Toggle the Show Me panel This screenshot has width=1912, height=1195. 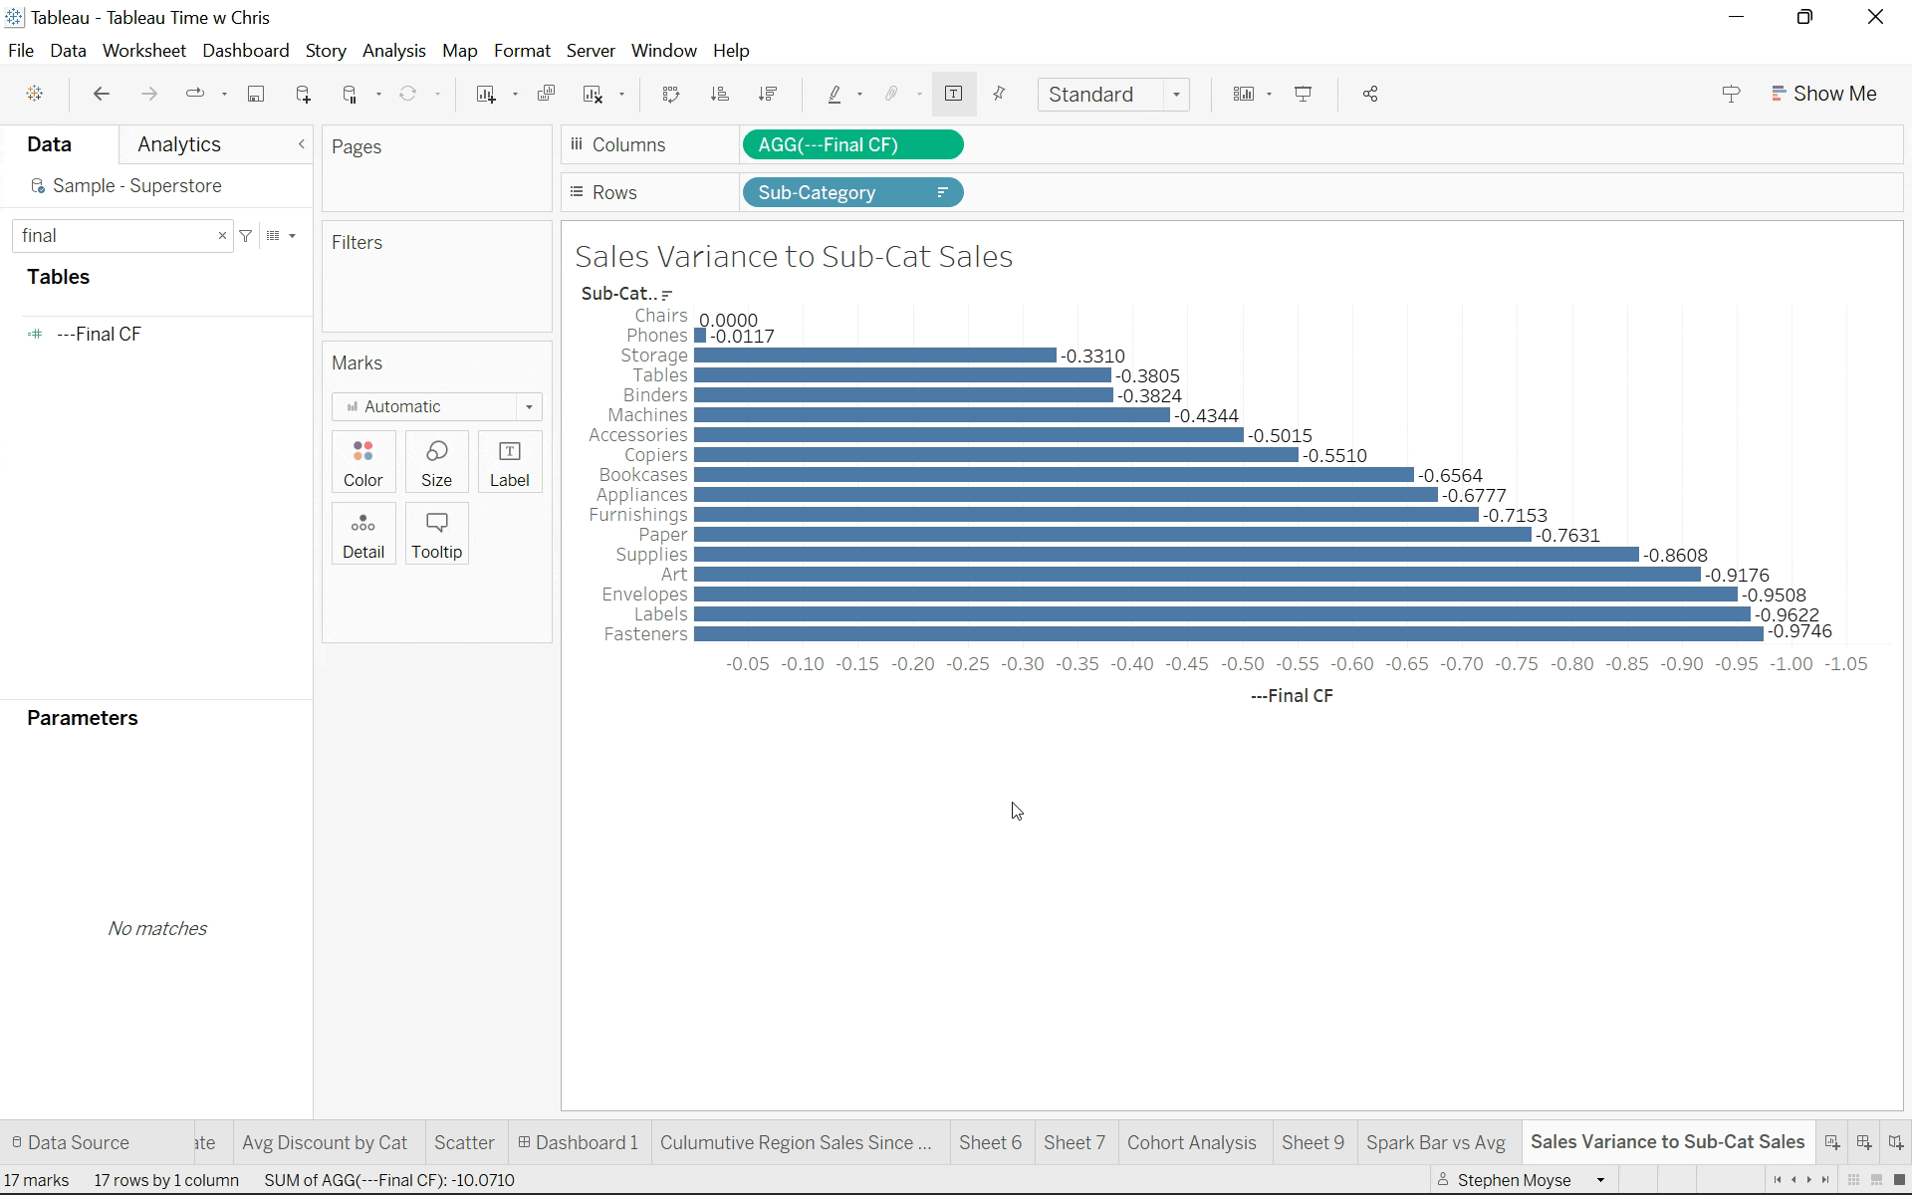[x=1824, y=94]
